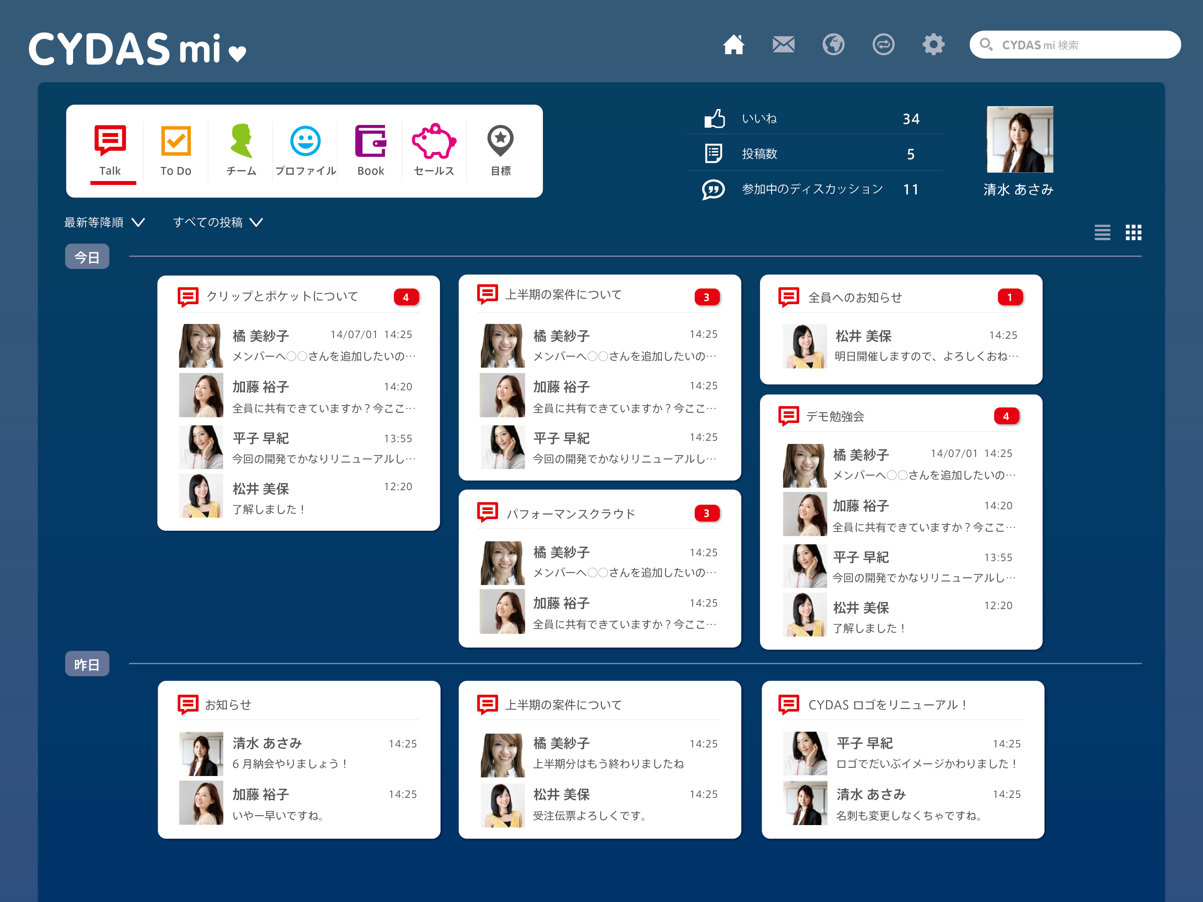This screenshot has width=1203, height=902.
Task: Click 松井 美保 avatar in 全員へのお知らせ
Action: coord(805,346)
